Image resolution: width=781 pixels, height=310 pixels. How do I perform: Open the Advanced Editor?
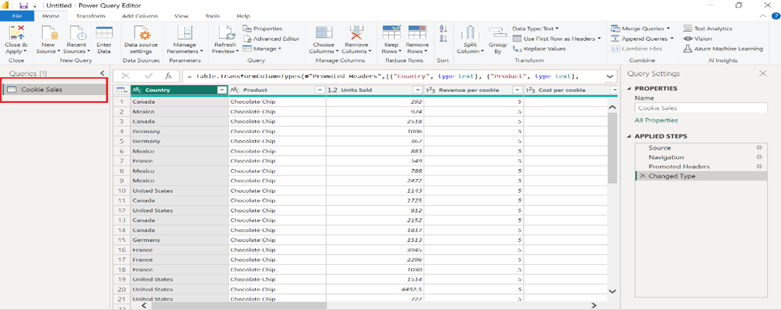tap(272, 39)
